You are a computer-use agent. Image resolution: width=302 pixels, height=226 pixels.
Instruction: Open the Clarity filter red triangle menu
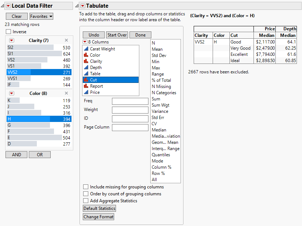12,41
